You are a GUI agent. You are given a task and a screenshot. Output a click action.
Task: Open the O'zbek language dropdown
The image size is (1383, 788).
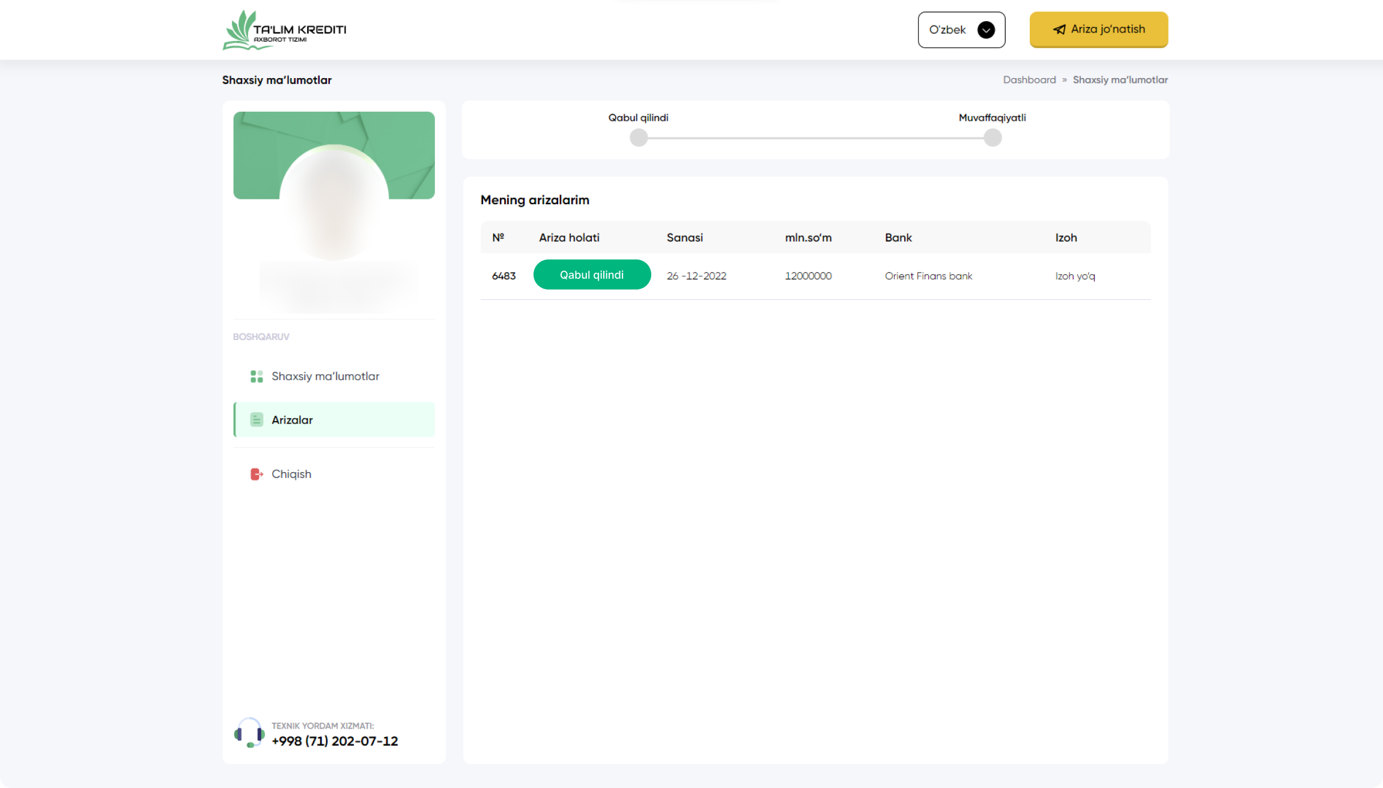[961, 29]
